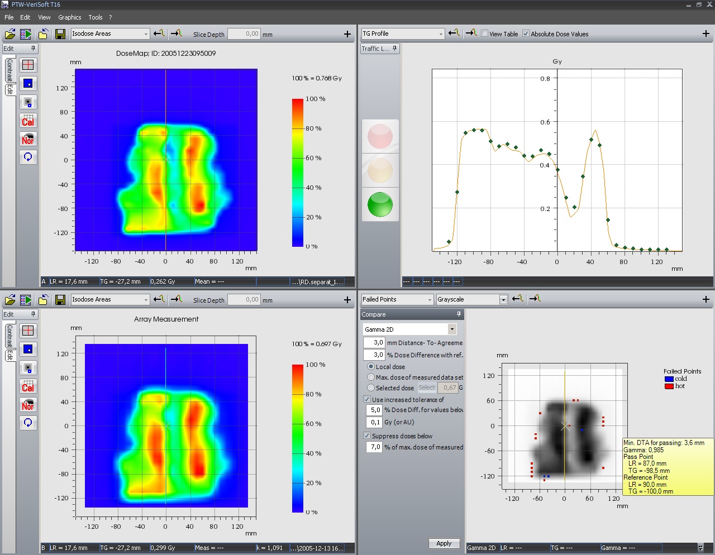Click the red hot legend swatch
Viewport: 715px width, 555px height.
tap(669, 386)
